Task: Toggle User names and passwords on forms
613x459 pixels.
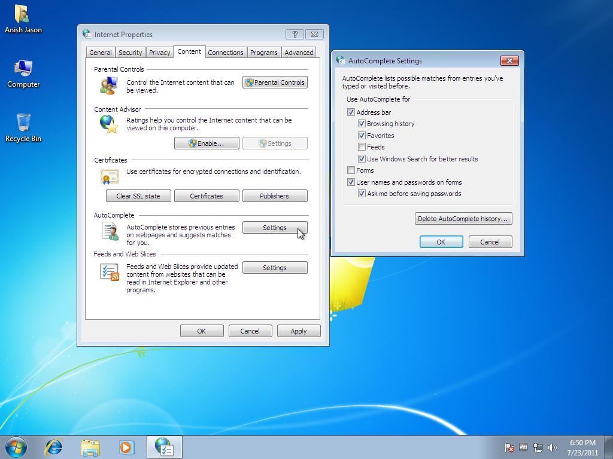Action: coord(351,182)
